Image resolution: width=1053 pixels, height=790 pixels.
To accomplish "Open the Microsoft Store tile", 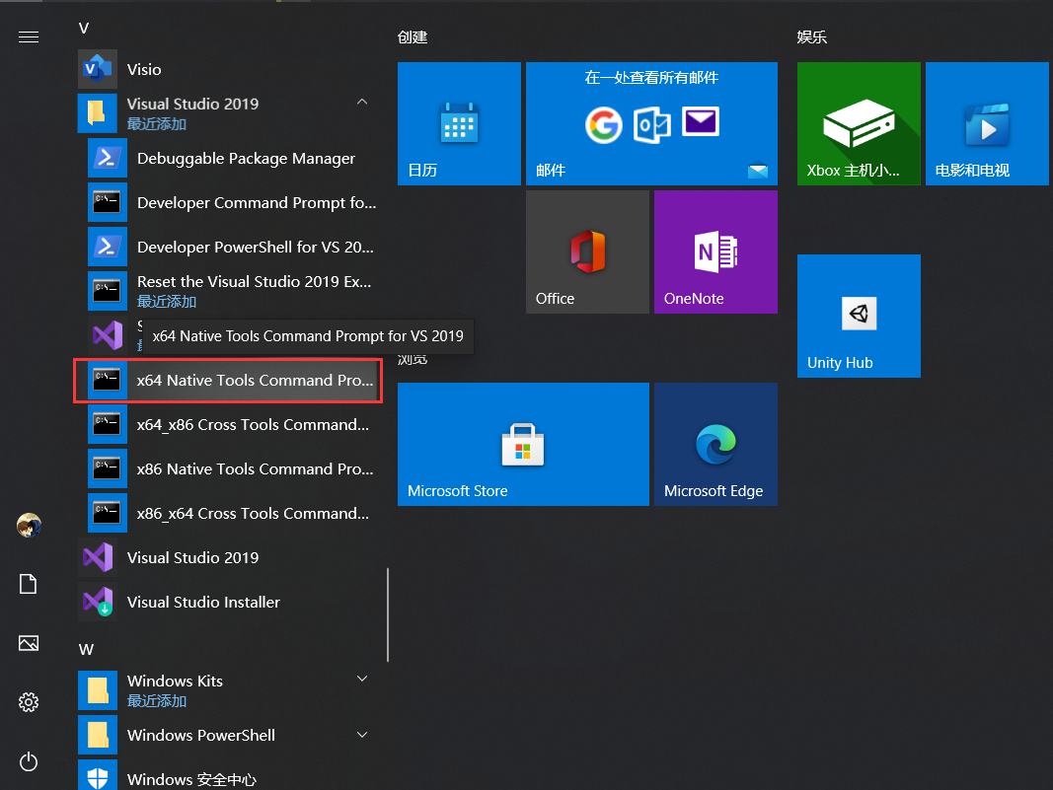I will click(x=523, y=444).
